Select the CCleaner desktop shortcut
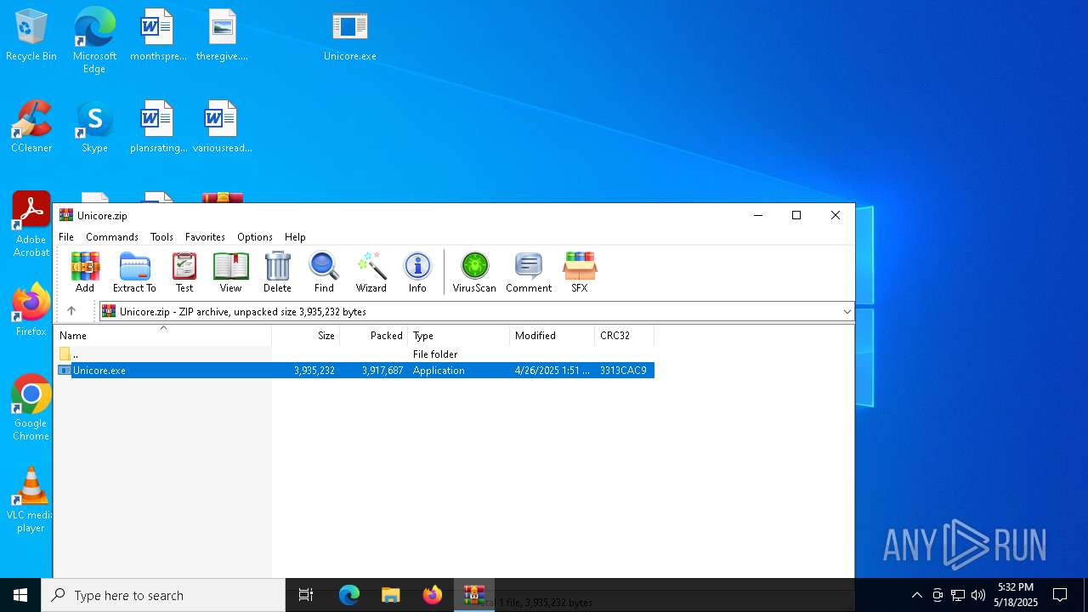 point(31,127)
